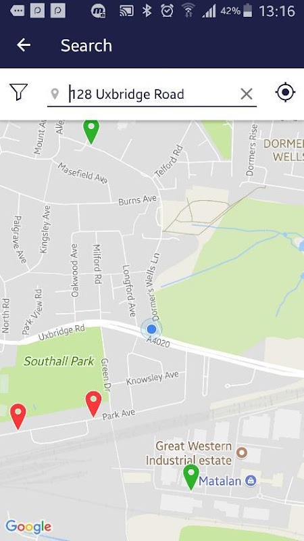
Task: Tap the Matalan shopping bag icon
Action: click(x=251, y=481)
